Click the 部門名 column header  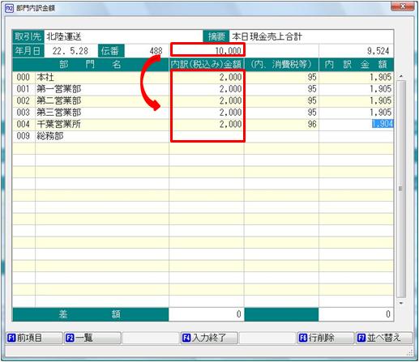click(x=91, y=65)
